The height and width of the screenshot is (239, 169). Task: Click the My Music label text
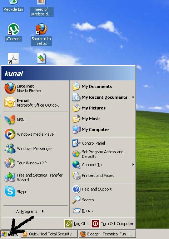(91, 119)
